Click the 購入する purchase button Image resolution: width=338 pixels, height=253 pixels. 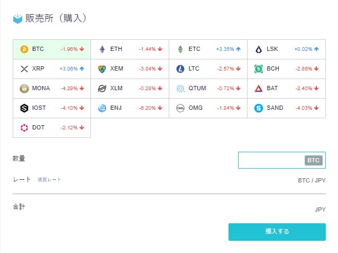pyautogui.click(x=277, y=232)
